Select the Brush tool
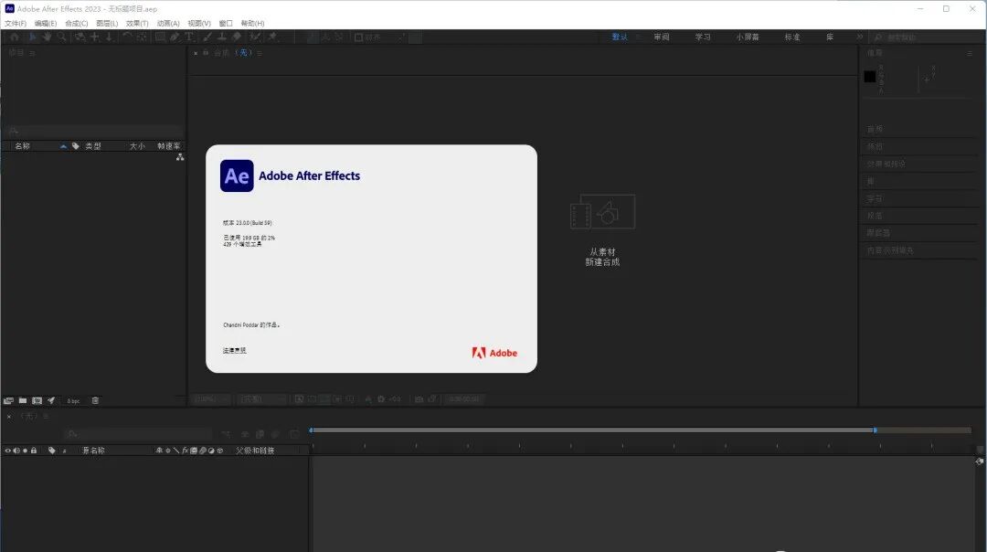This screenshot has height=552, width=987. tap(207, 37)
